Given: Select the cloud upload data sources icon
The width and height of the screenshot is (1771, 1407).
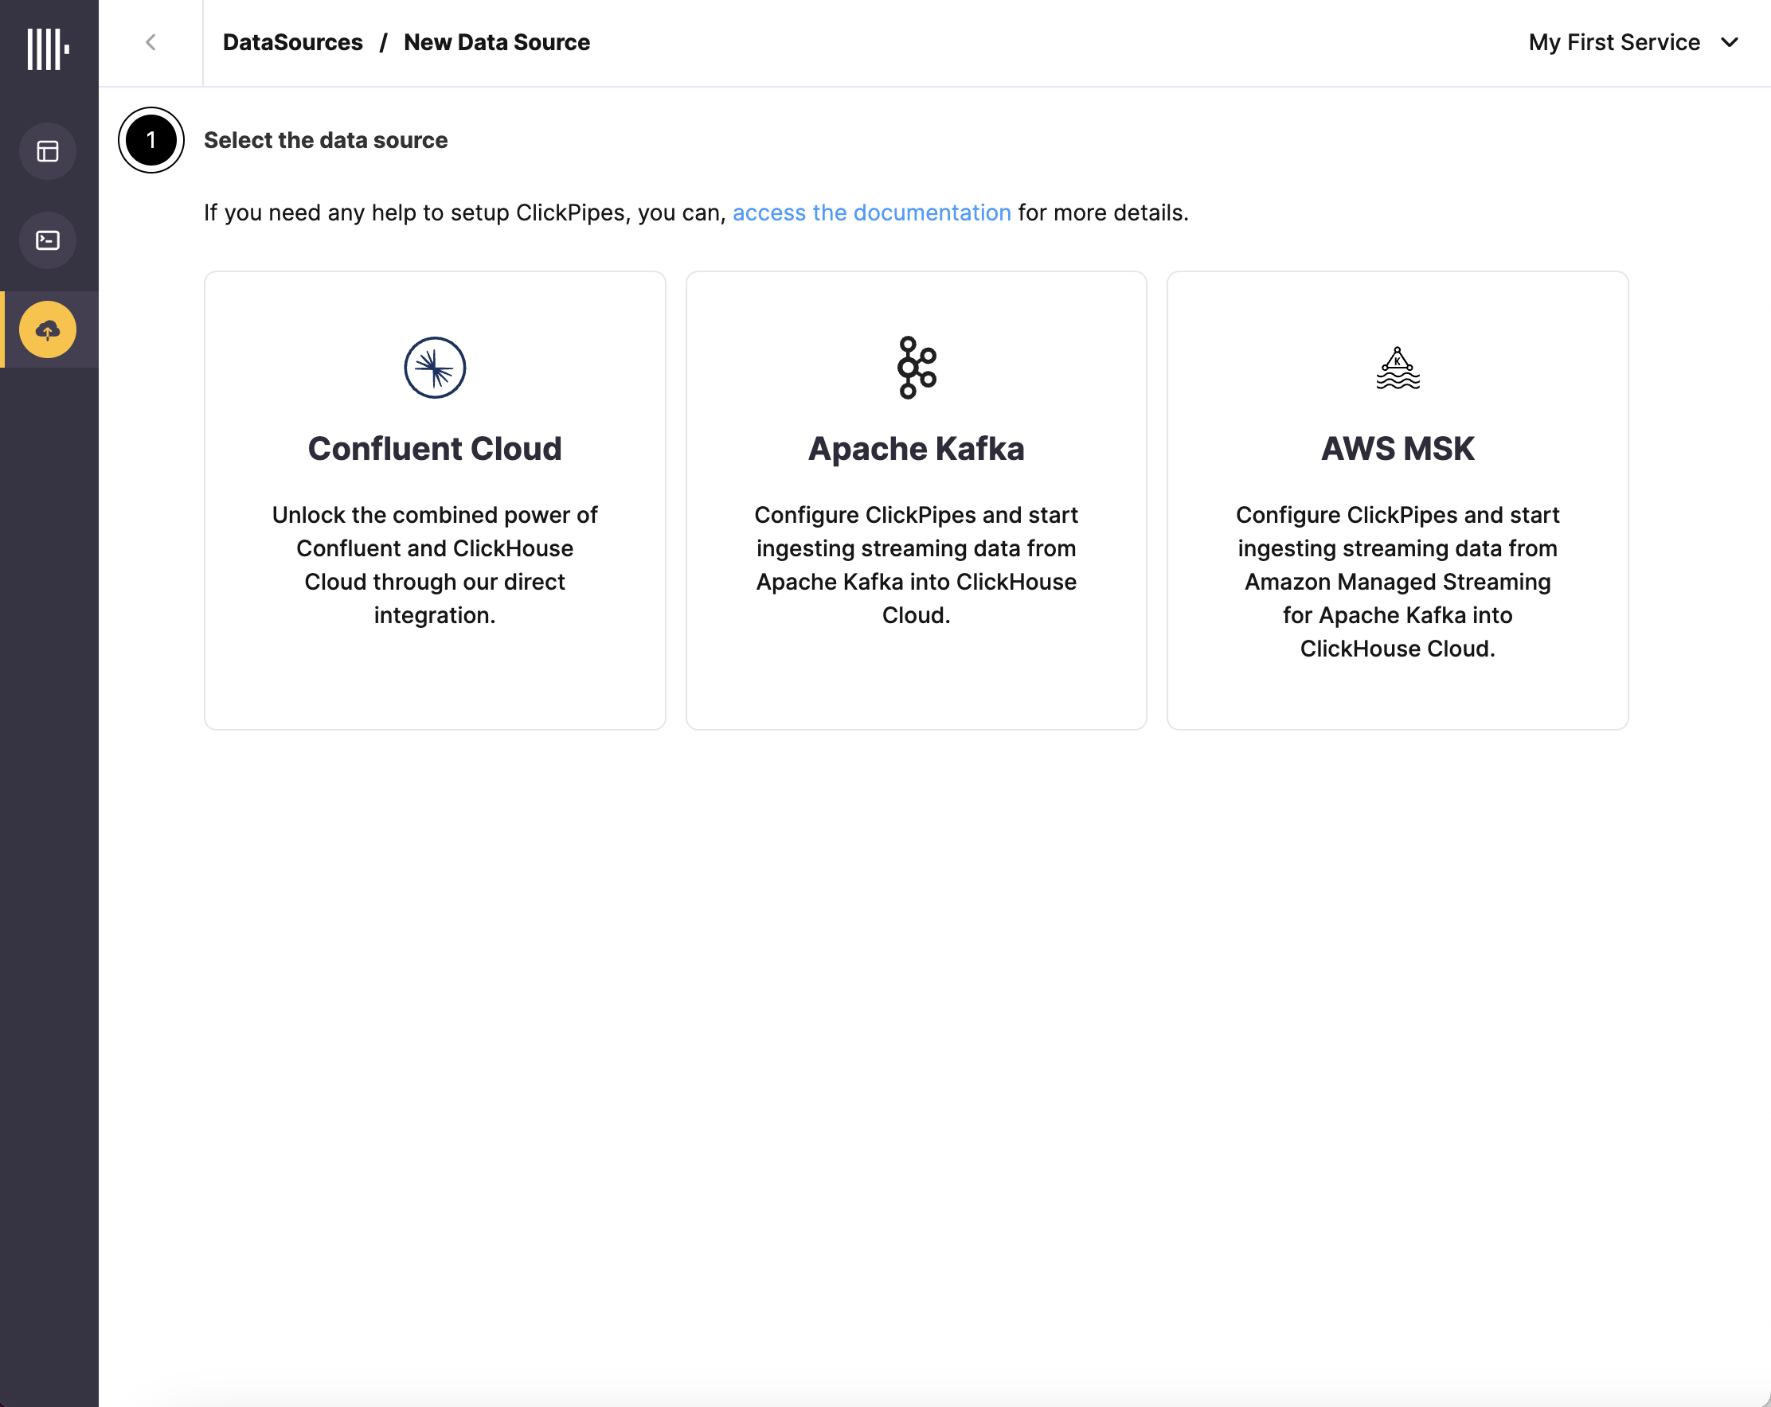Looking at the screenshot, I should pyautogui.click(x=48, y=330).
